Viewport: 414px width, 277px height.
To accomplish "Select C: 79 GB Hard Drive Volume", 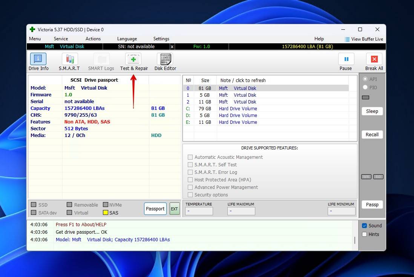I will (x=266, y=109).
